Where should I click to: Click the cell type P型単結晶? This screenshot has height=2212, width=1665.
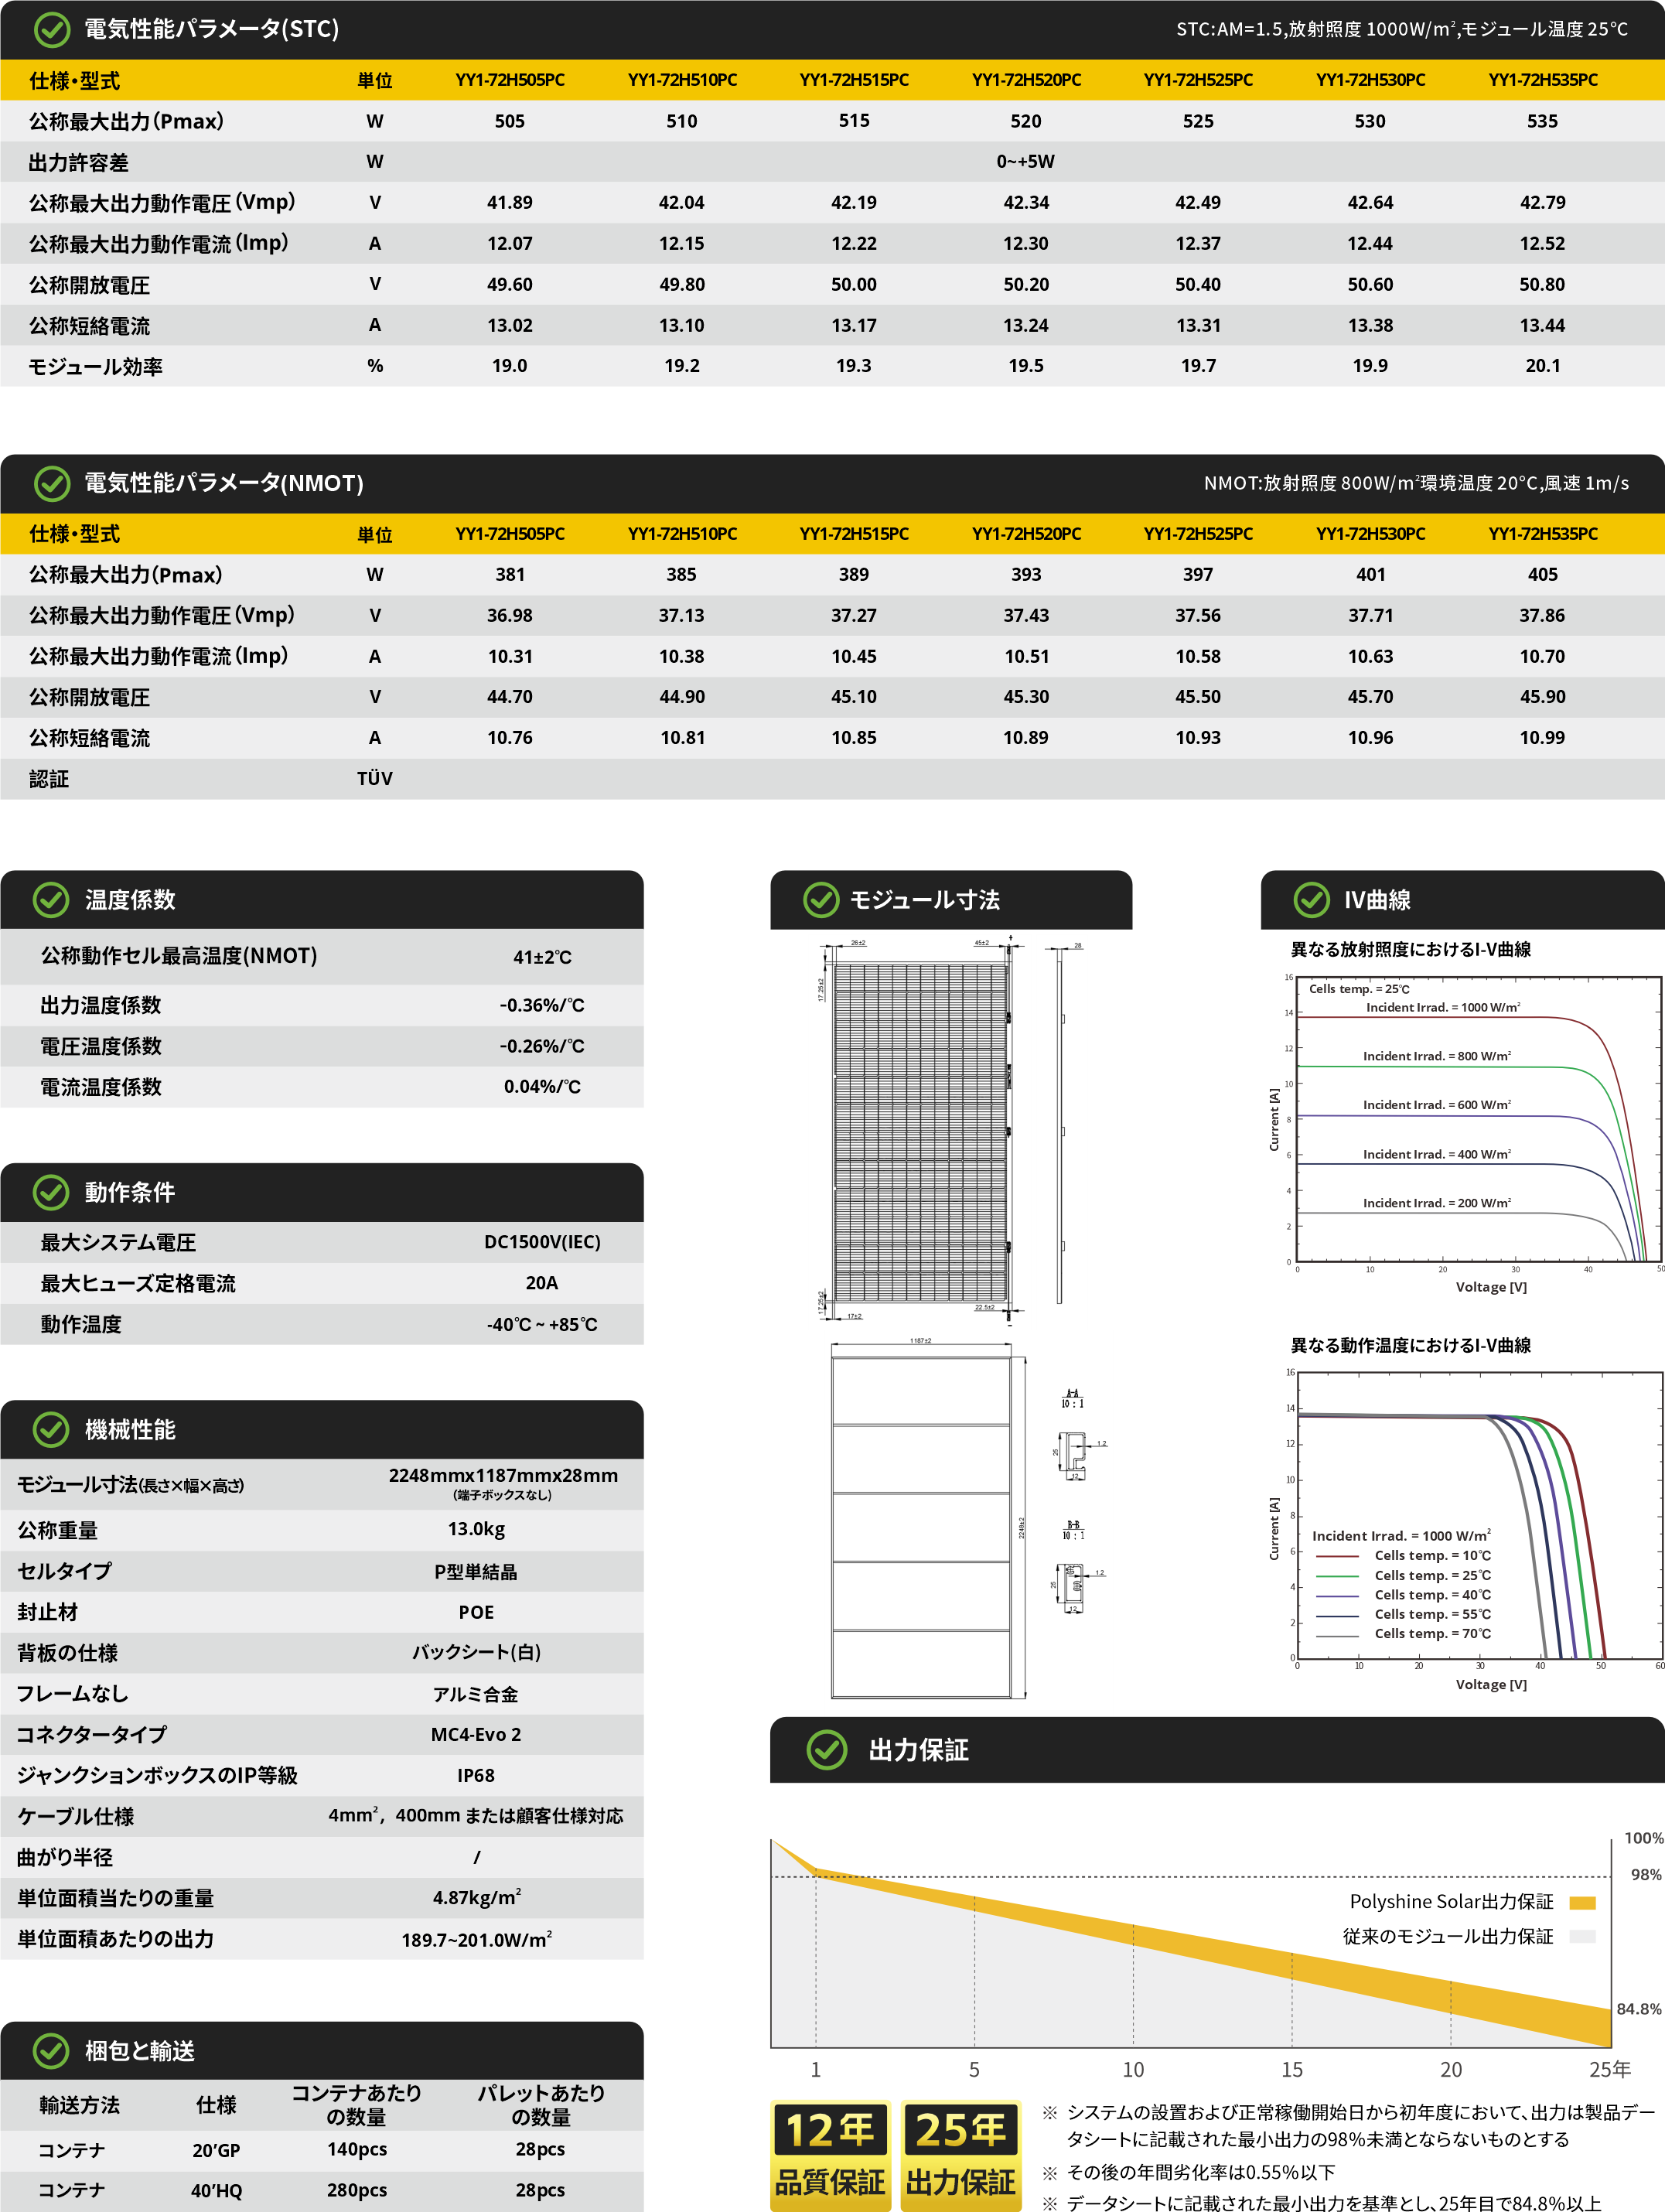(x=476, y=1572)
